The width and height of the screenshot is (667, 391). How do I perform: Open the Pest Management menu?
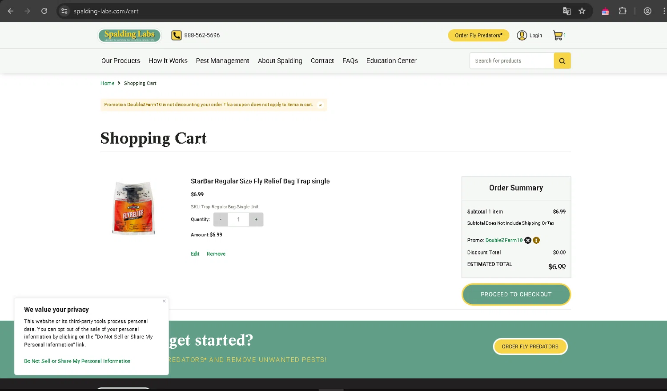pyautogui.click(x=222, y=61)
